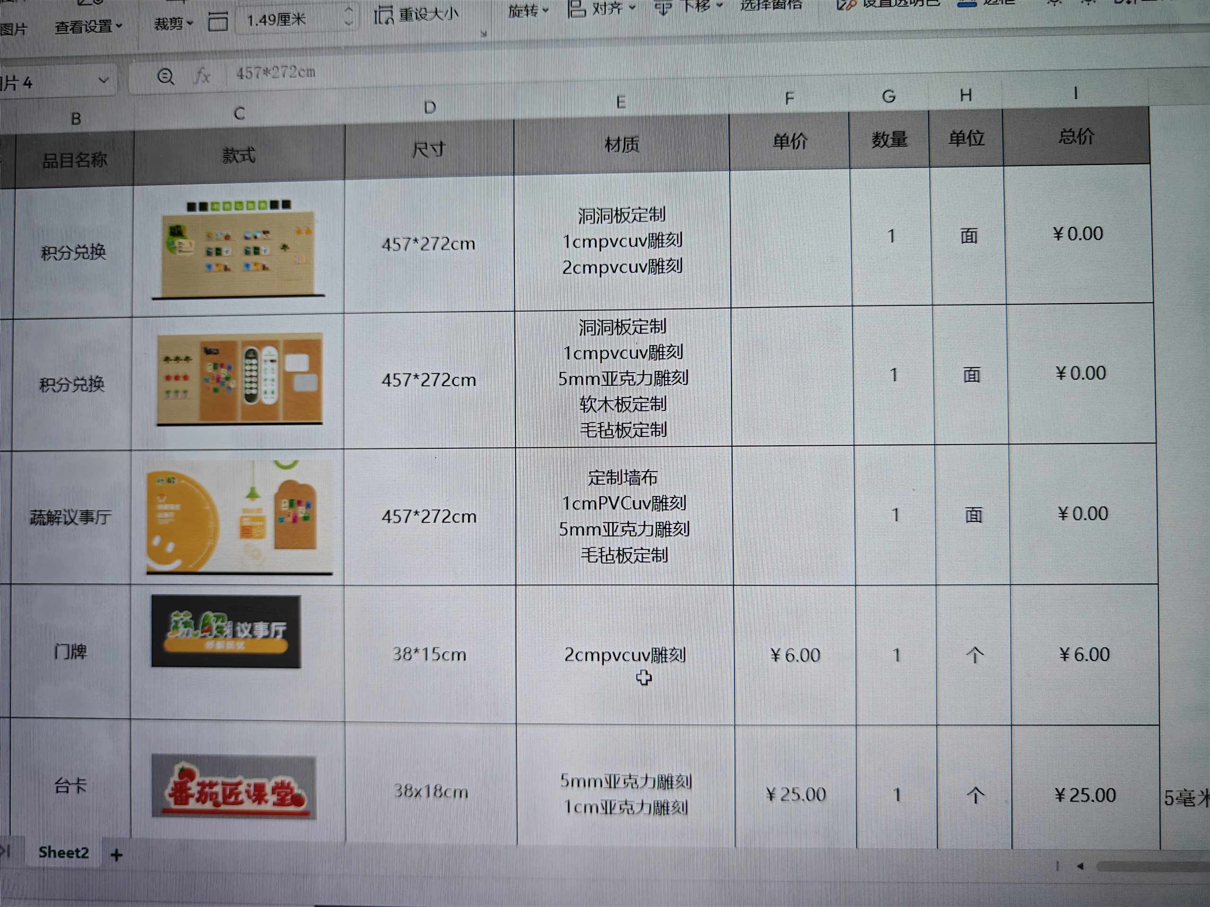Viewport: 1210px width, 907px height.
Task: Click the 下移 send backward icon
Action: (663, 8)
